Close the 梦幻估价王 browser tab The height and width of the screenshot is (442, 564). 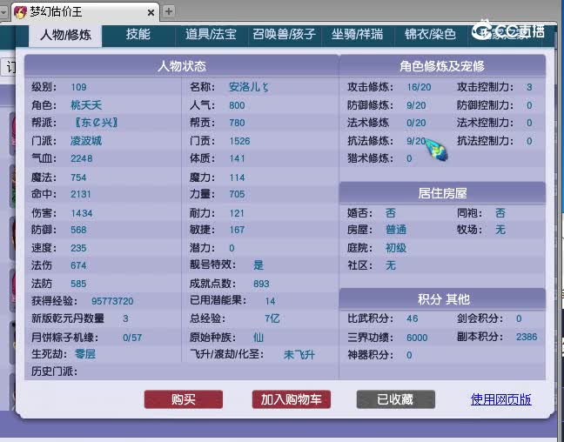(151, 12)
